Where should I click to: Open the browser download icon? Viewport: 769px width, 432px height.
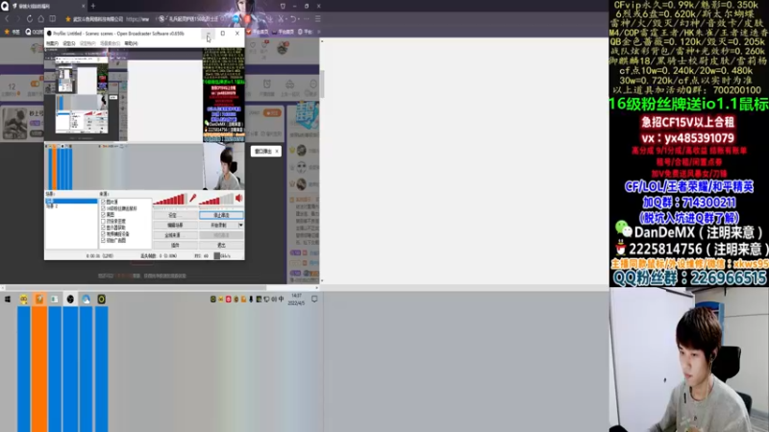[269, 19]
